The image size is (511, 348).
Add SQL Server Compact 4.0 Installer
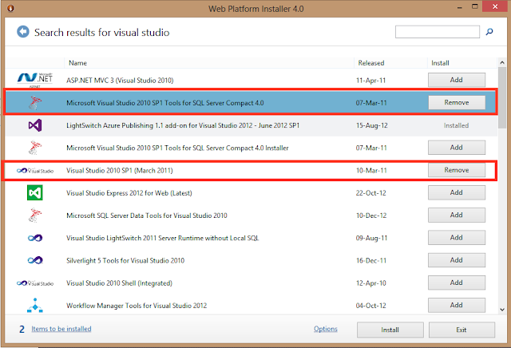457,148
